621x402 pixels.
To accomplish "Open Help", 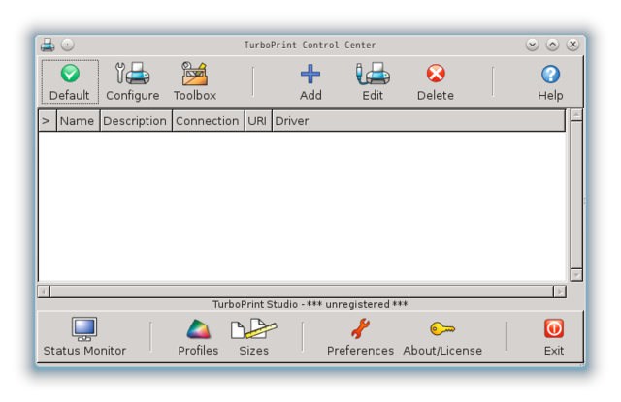I will pos(550,81).
